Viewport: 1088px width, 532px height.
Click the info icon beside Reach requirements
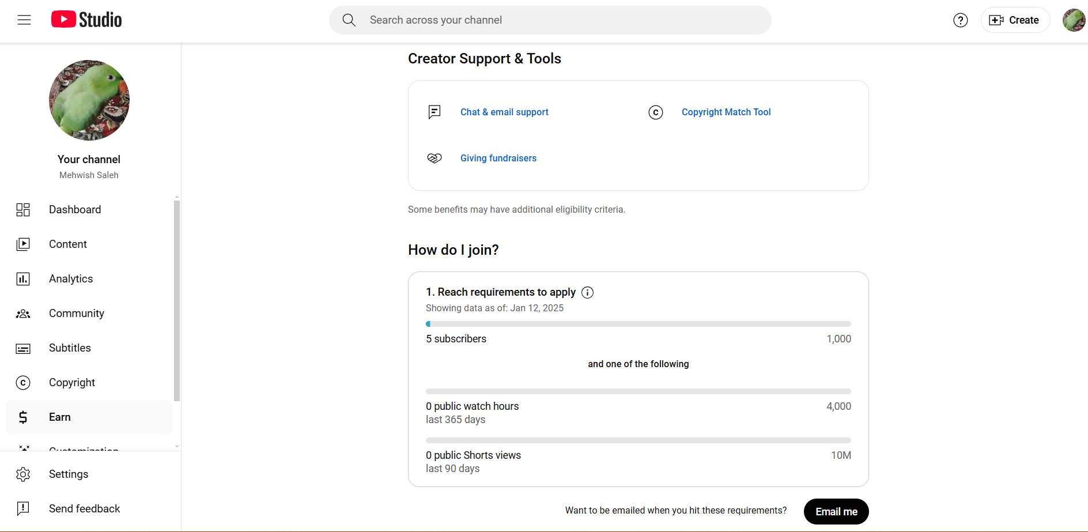click(587, 292)
